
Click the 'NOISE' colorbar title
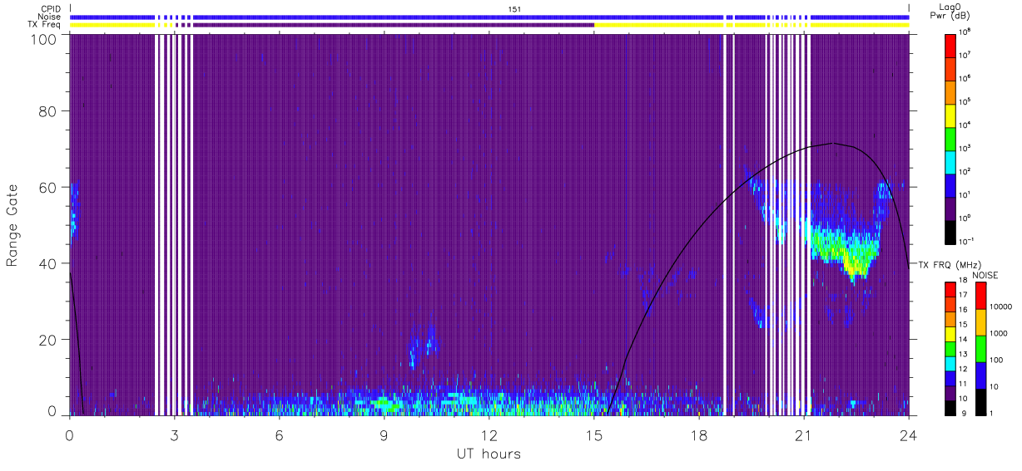[x=985, y=274]
